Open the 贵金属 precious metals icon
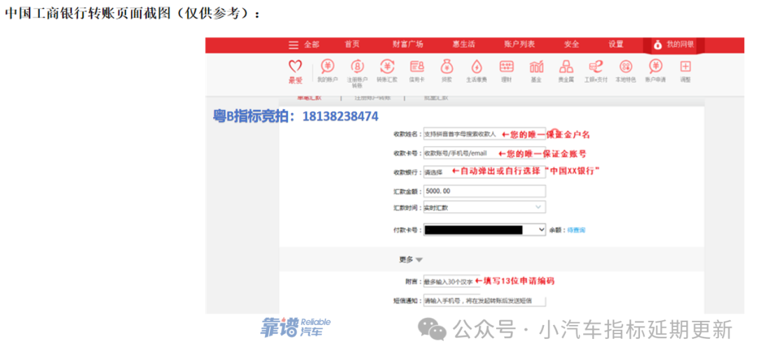The image size is (757, 360). (x=566, y=67)
